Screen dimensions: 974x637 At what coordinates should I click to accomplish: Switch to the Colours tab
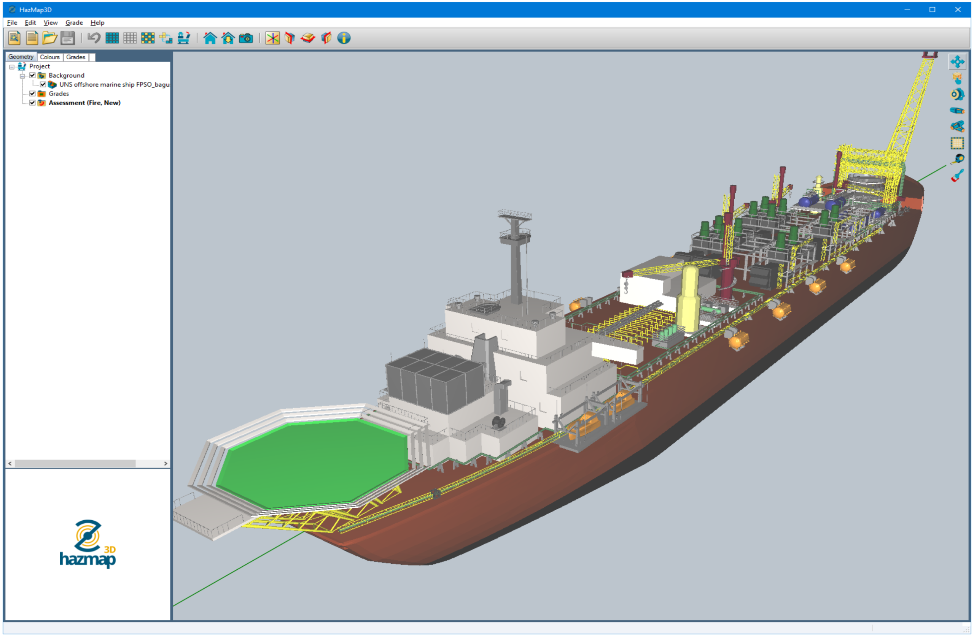click(49, 57)
